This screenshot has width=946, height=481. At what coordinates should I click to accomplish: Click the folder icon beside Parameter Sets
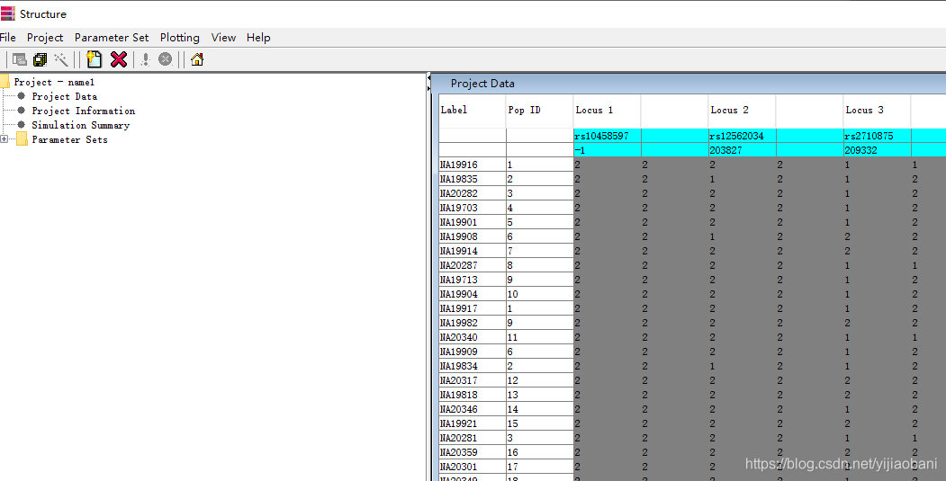[x=22, y=140]
